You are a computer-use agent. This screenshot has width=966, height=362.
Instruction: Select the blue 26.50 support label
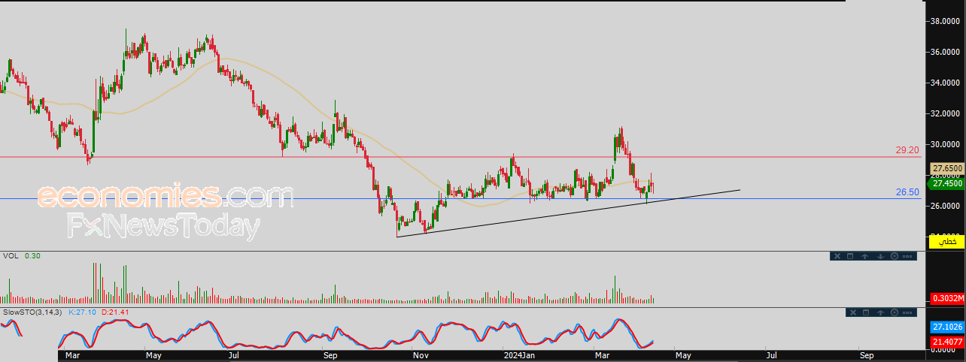(907, 192)
